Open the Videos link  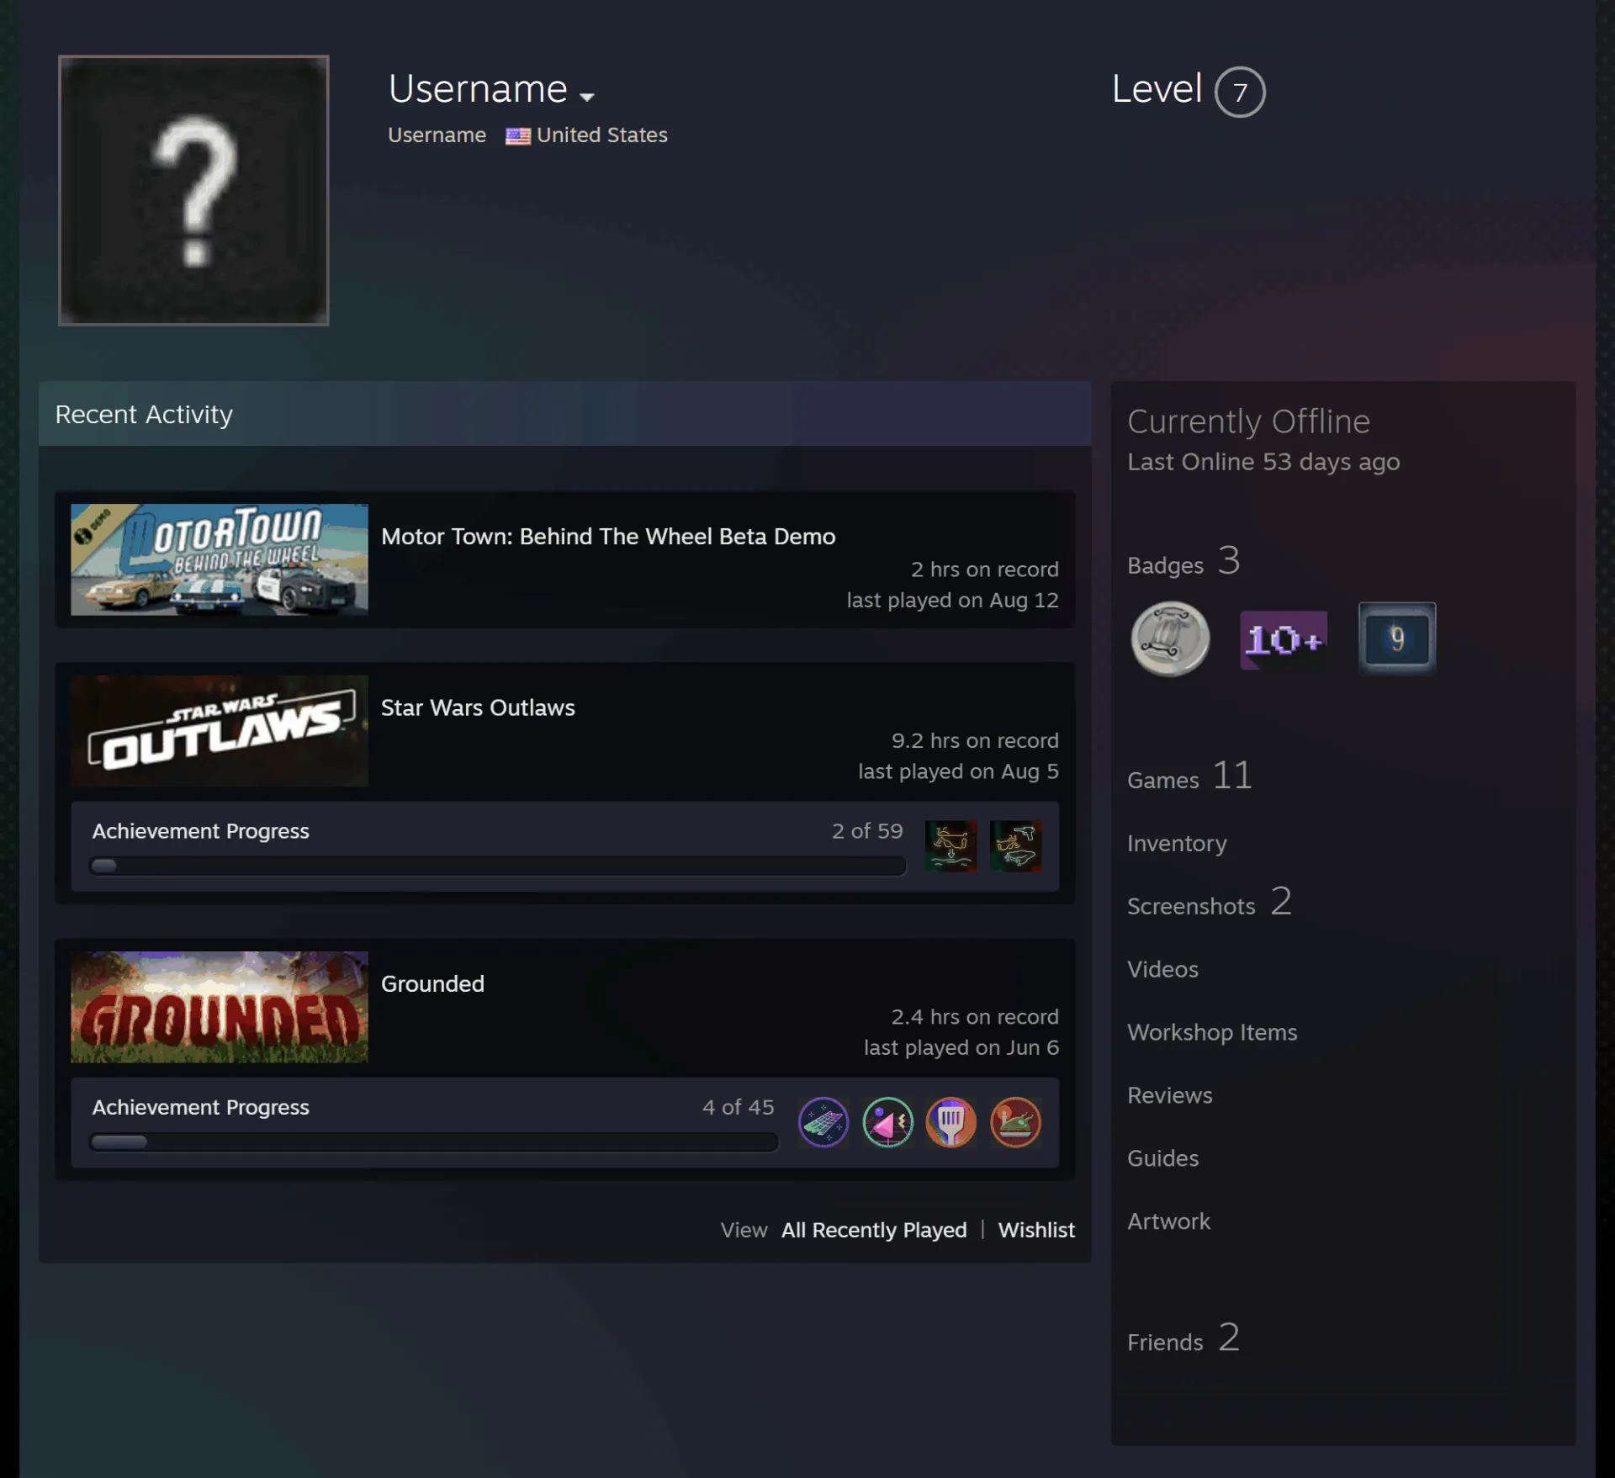[1162, 969]
